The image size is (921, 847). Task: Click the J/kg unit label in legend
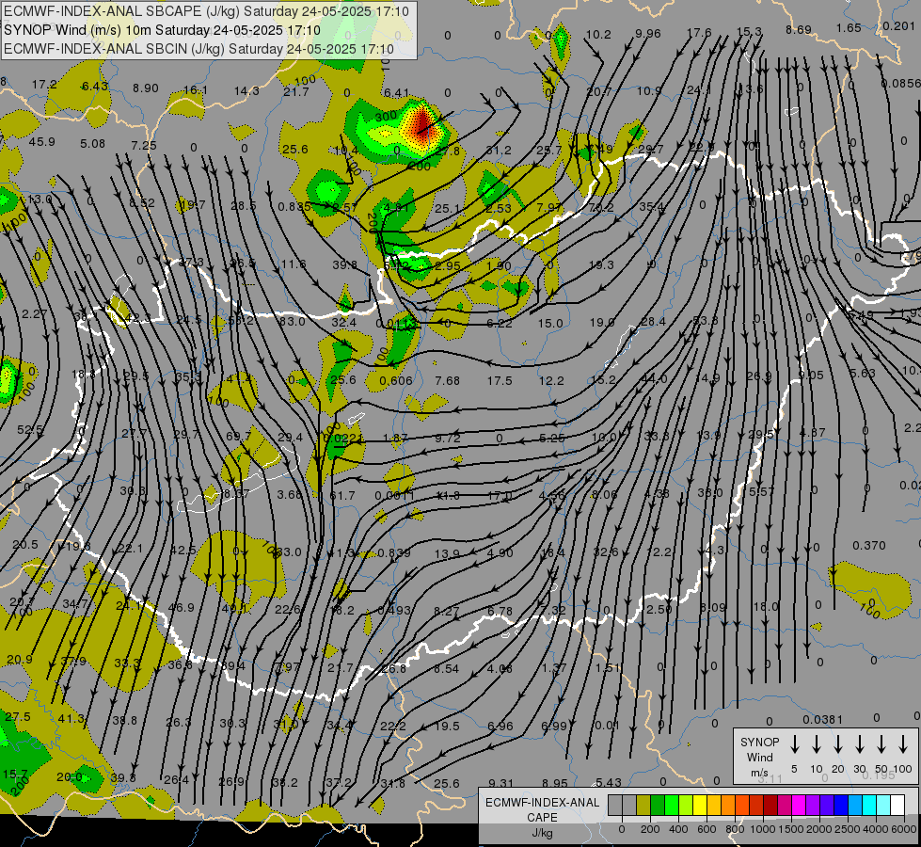[542, 833]
